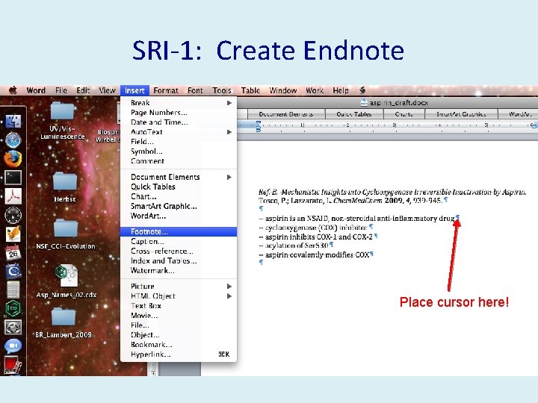Select Text Box menu entry
Viewport: 538px width, 403px height.
pos(179,305)
